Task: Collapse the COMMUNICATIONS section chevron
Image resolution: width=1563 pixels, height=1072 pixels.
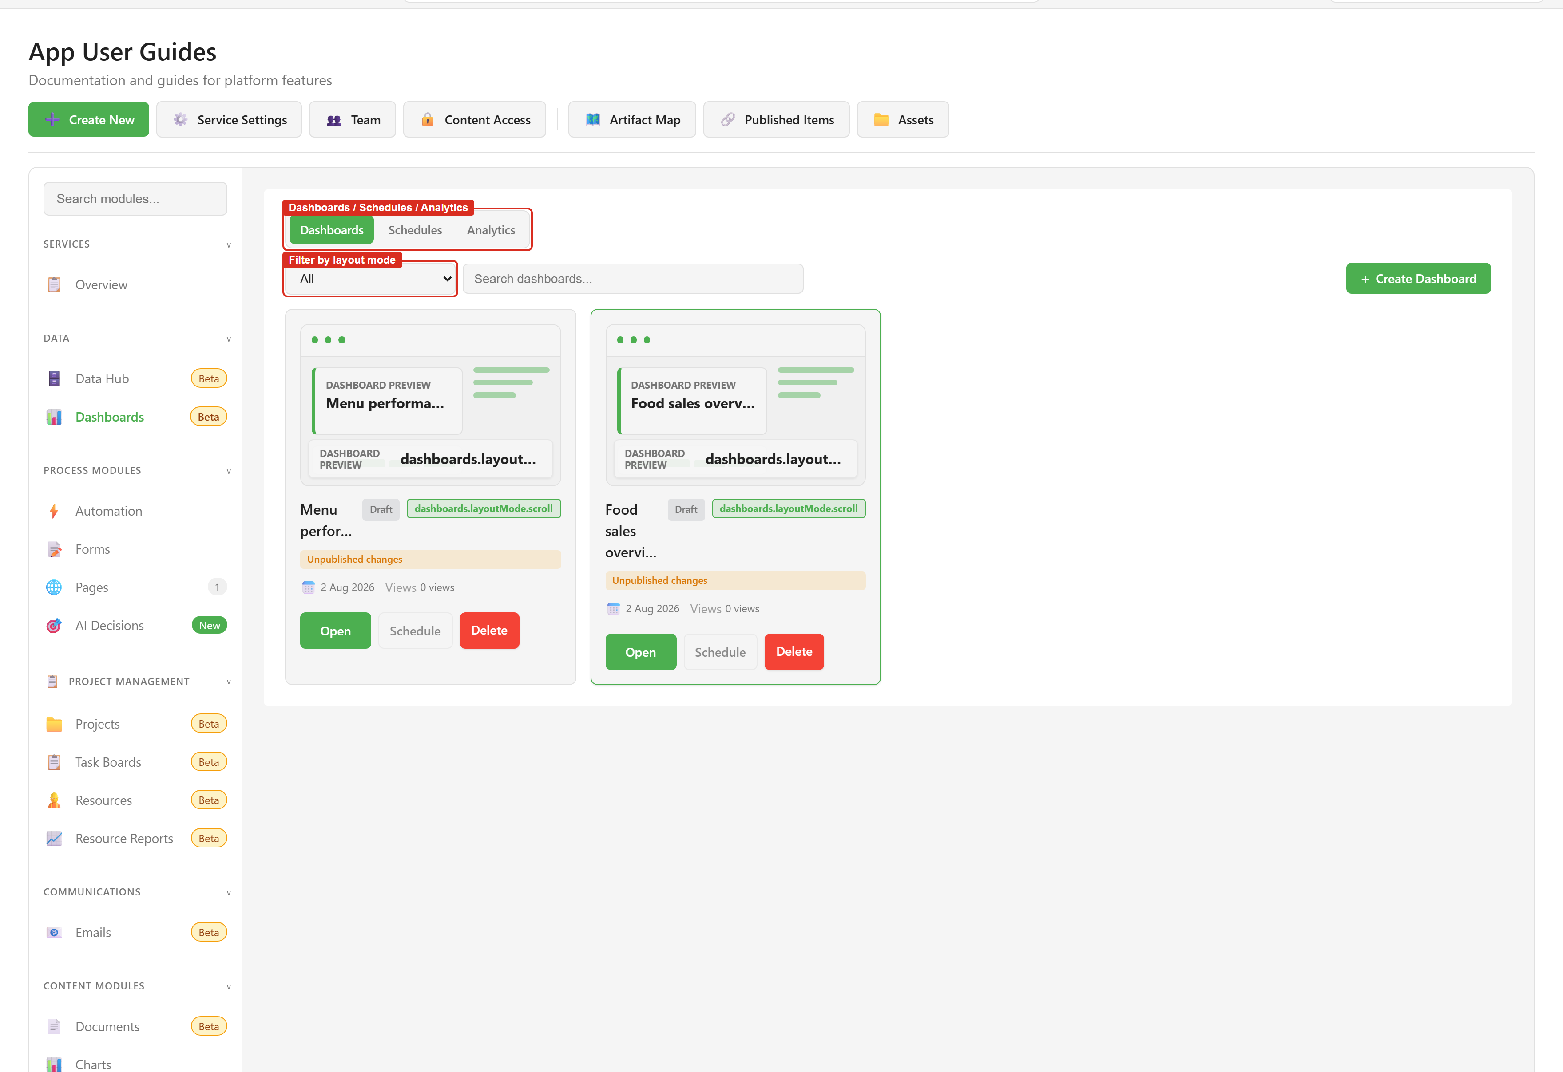Action: tap(229, 893)
